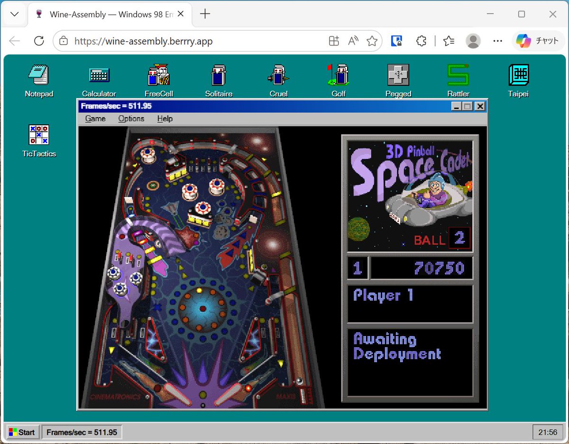Open the browser profile avatar

(473, 41)
